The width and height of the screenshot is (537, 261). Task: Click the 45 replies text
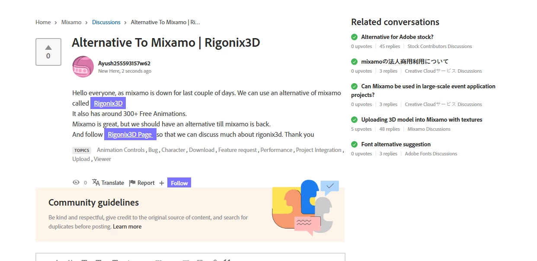tap(390, 46)
